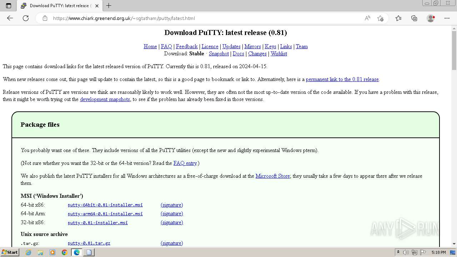
Task: Reload the page with the refresh icon
Action: [26, 18]
